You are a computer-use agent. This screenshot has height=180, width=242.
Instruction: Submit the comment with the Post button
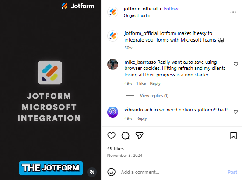[x=232, y=172]
